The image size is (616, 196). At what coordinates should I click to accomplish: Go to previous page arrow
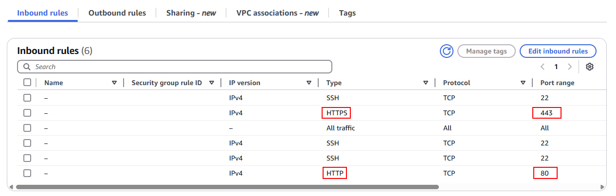click(x=543, y=67)
